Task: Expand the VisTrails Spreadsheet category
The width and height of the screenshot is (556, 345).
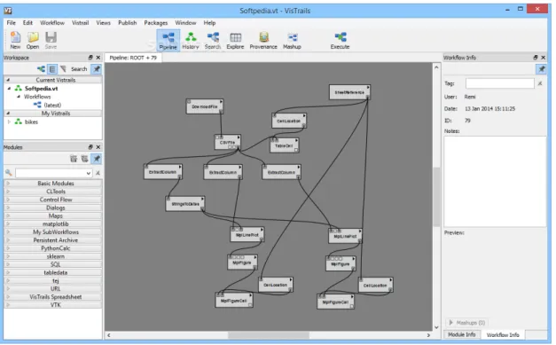Action: [8, 297]
